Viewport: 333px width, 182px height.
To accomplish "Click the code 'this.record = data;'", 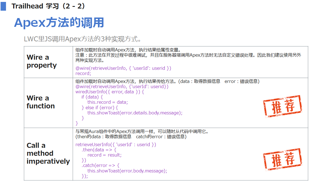I will click(x=108, y=102).
